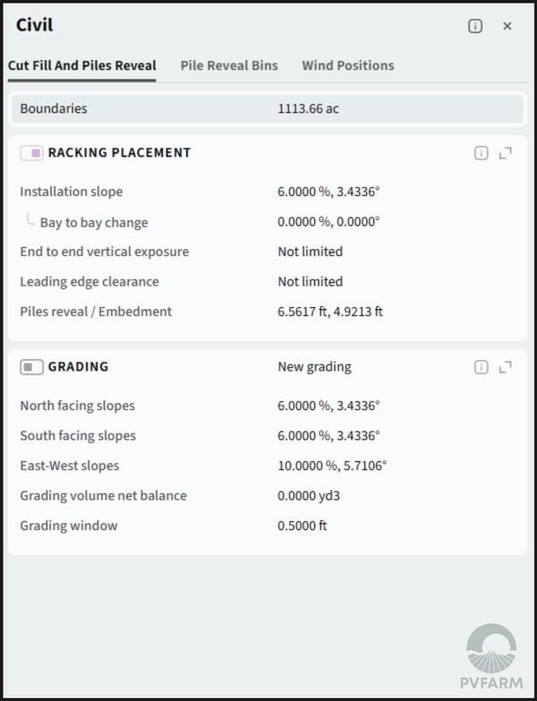
Task: Open the New grading dropdown
Action: (315, 367)
